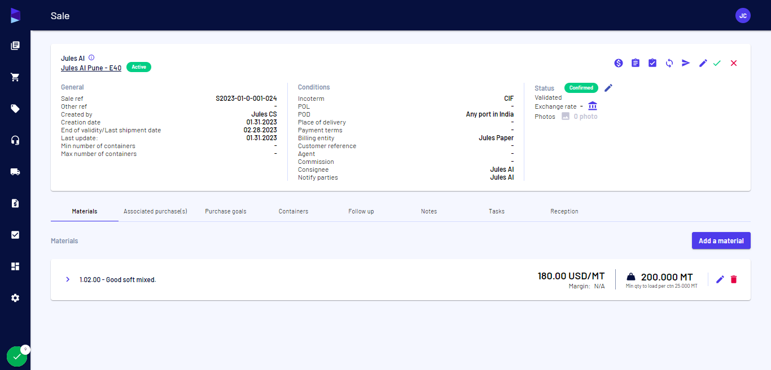Open the library documents sidebar icon
Viewport: 771px width, 370px height.
pos(15,46)
